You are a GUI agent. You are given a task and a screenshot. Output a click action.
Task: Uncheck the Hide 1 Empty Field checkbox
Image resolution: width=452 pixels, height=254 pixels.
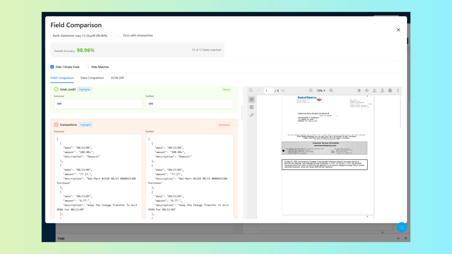click(52, 67)
